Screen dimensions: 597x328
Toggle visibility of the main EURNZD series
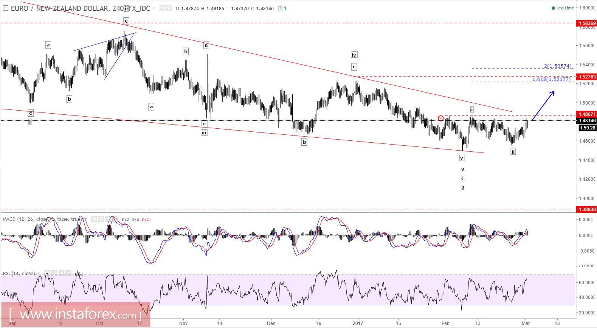163,8
